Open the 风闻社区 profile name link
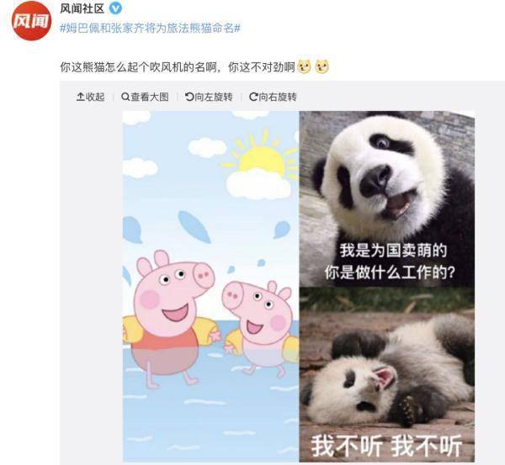505x465 pixels. [x=82, y=8]
